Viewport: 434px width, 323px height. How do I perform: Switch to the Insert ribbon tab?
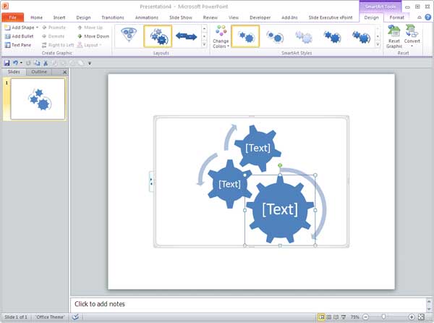(59, 17)
